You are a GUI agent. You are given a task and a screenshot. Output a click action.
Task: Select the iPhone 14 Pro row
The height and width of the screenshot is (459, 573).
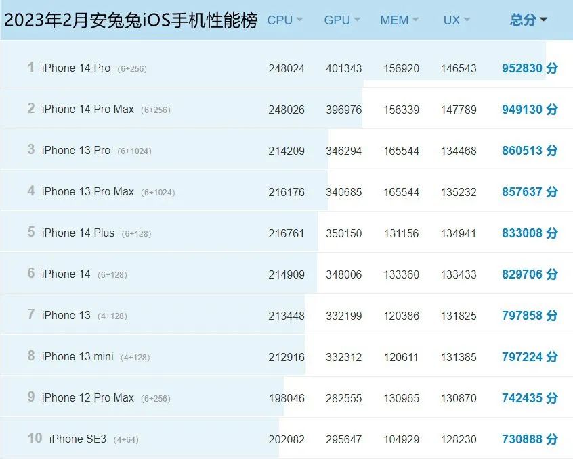coord(77,68)
